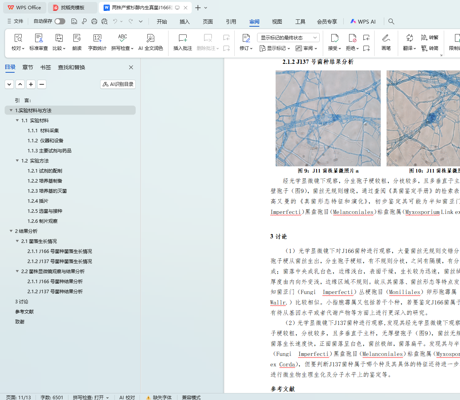Click the 转繁 convert to traditional icon
Viewport: 460px width, 400px height.
click(x=429, y=38)
